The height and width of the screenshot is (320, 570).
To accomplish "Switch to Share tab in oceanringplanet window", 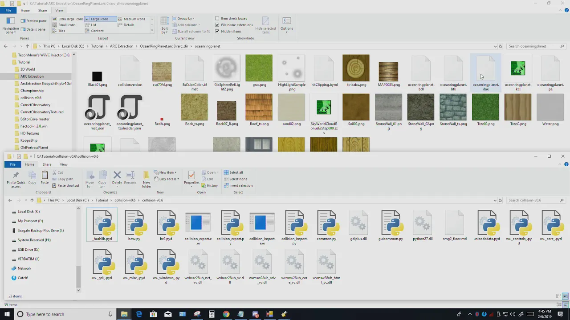I will (42, 10).
